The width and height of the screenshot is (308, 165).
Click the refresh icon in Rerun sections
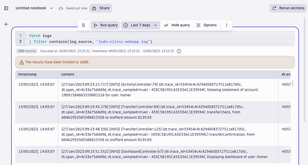(274, 8)
